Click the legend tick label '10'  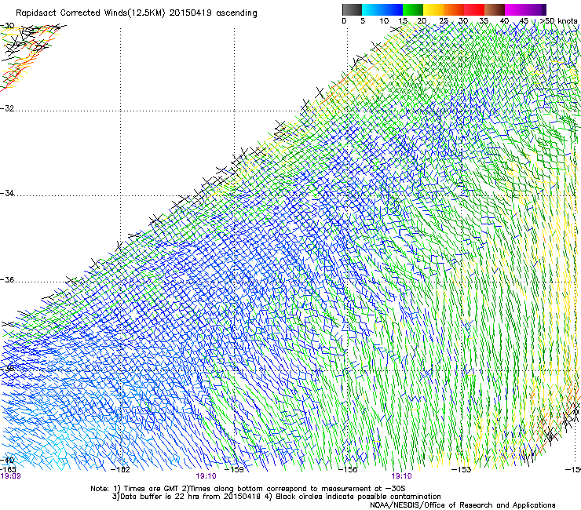[384, 21]
